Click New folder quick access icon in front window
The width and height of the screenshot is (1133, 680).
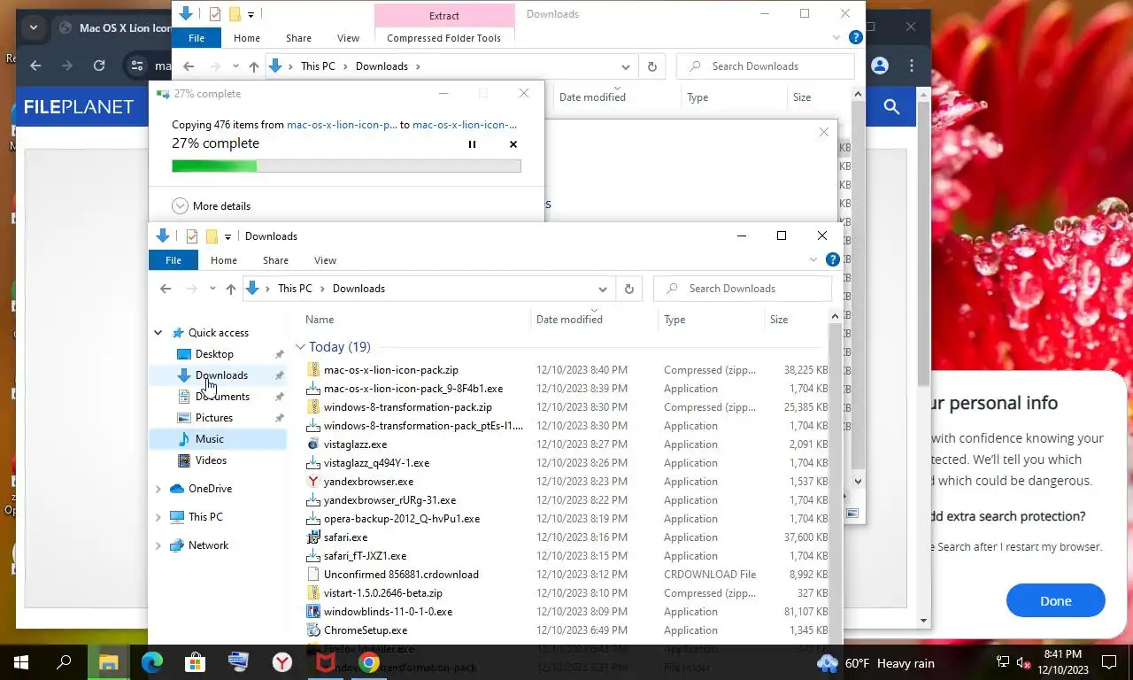[212, 236]
